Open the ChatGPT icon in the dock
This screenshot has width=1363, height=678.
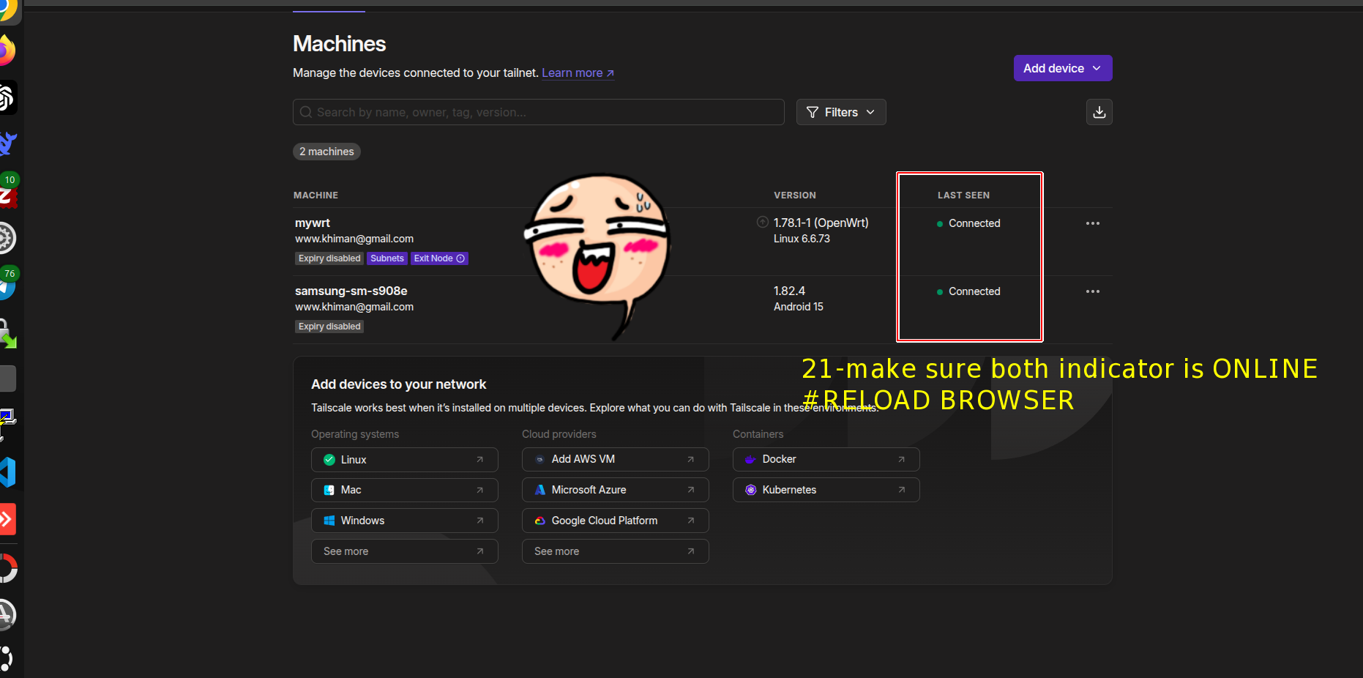pyautogui.click(x=7, y=97)
